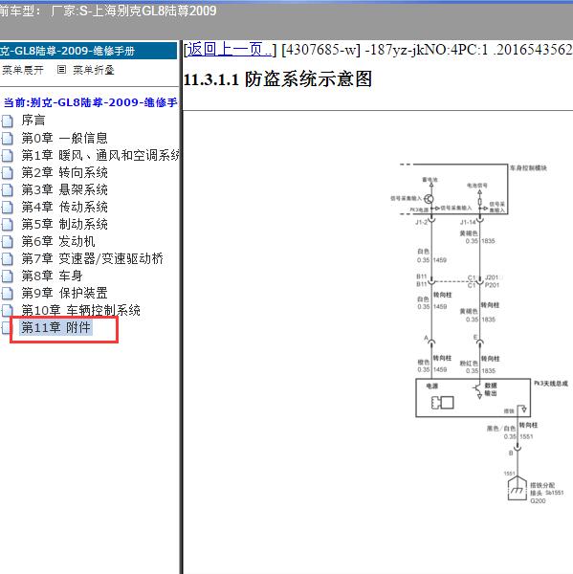
Task: Select 第1章 暖风、通风和空调系统
Action: 100,155
